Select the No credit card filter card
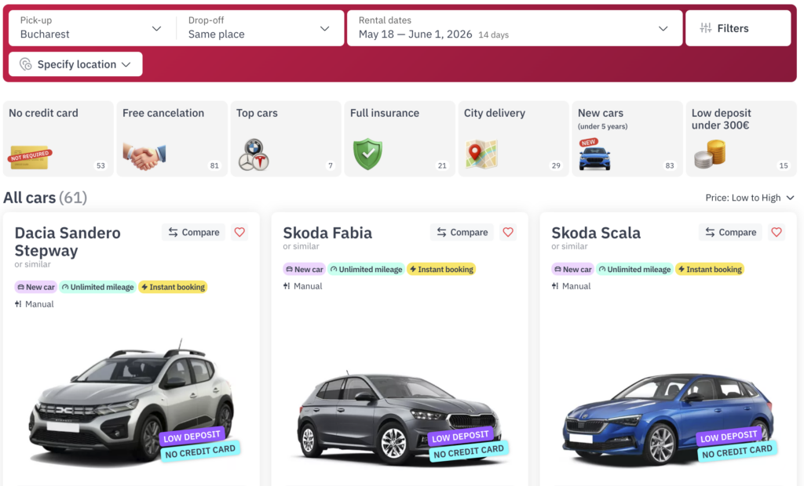 point(58,138)
